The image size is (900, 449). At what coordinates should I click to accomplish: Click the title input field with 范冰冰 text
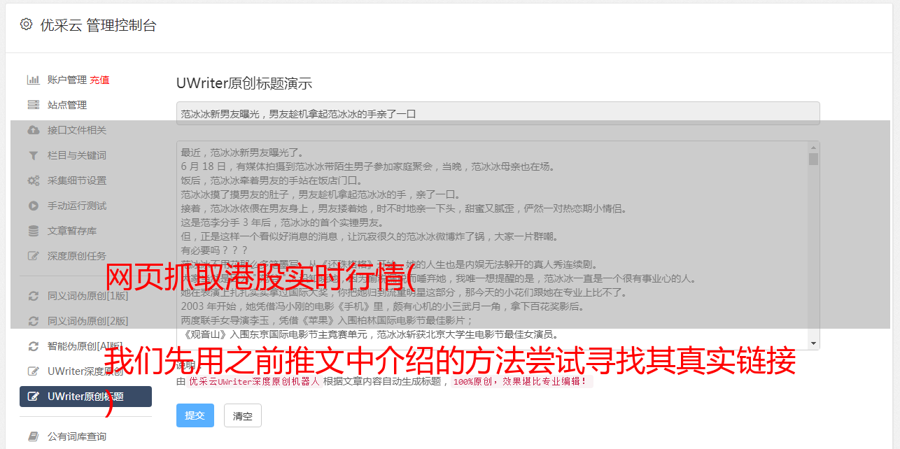[x=498, y=113]
